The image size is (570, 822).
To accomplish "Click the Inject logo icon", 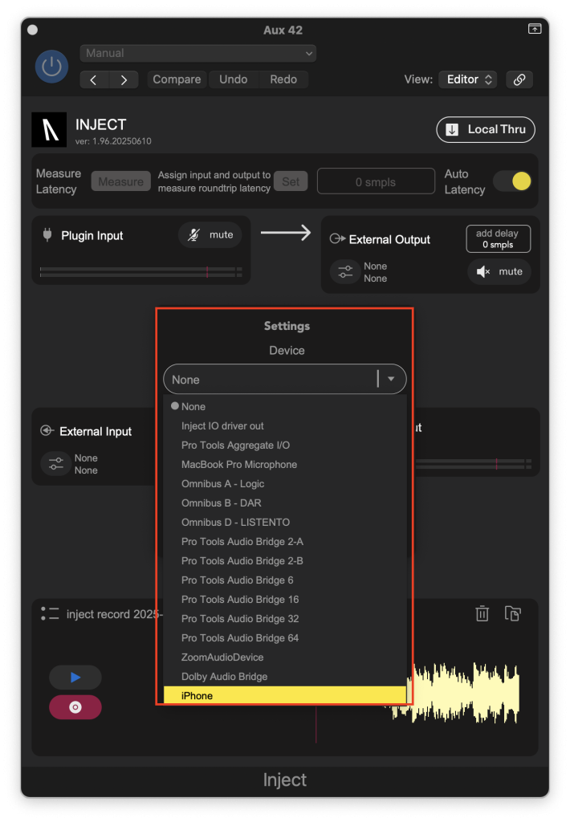I will tap(49, 129).
